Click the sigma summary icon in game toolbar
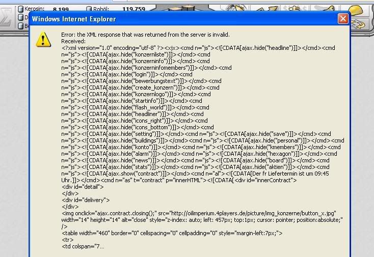 [x=7, y=17]
